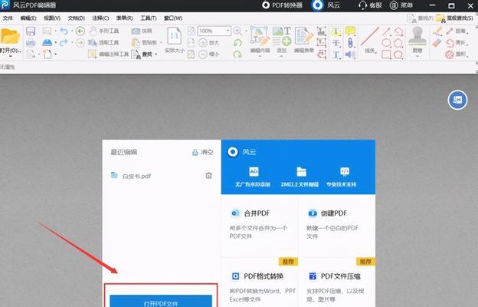Expand the zoom percentage dropdown arrow

pos(228,31)
